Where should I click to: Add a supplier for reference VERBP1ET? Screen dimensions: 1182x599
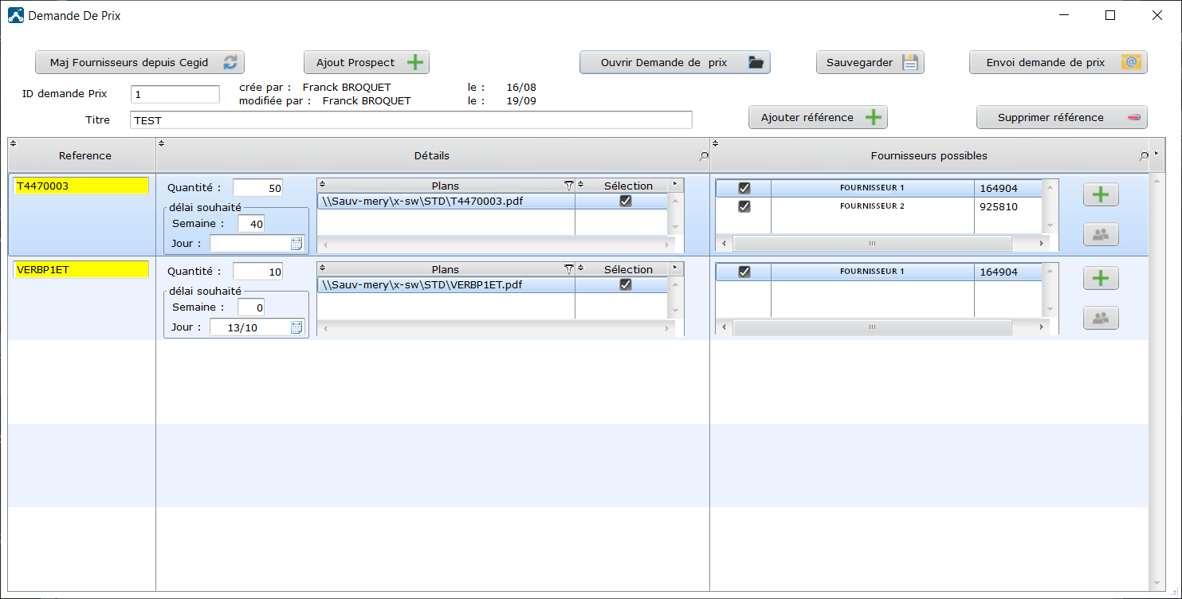point(1101,278)
